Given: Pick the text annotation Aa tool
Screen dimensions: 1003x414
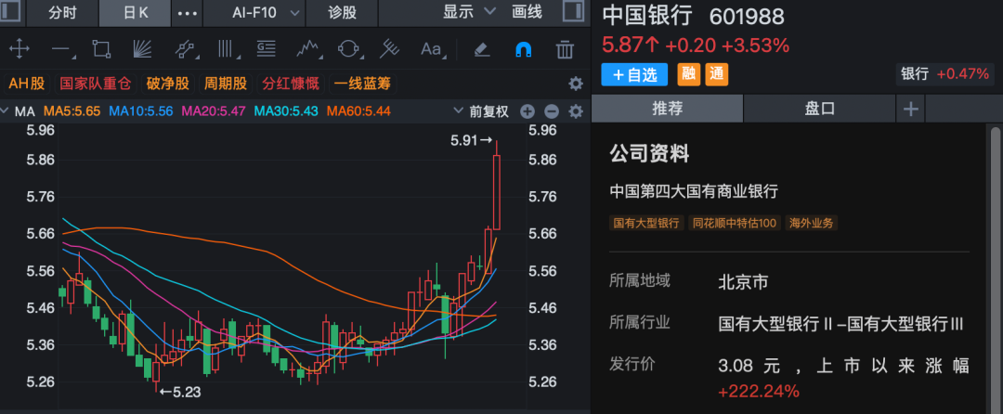Looking at the screenshot, I should coord(431,49).
